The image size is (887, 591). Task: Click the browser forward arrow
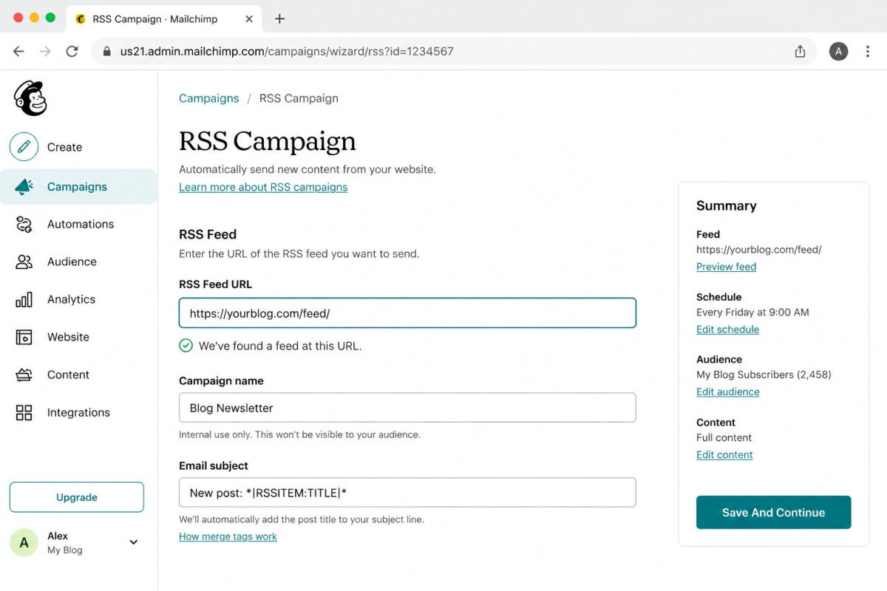click(45, 52)
